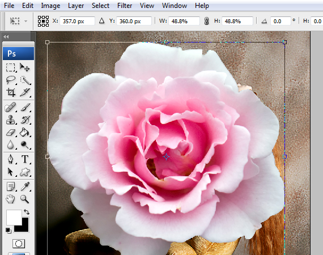Toggle the maintain aspect ratio link
The height and width of the screenshot is (255, 323).
(207, 21)
